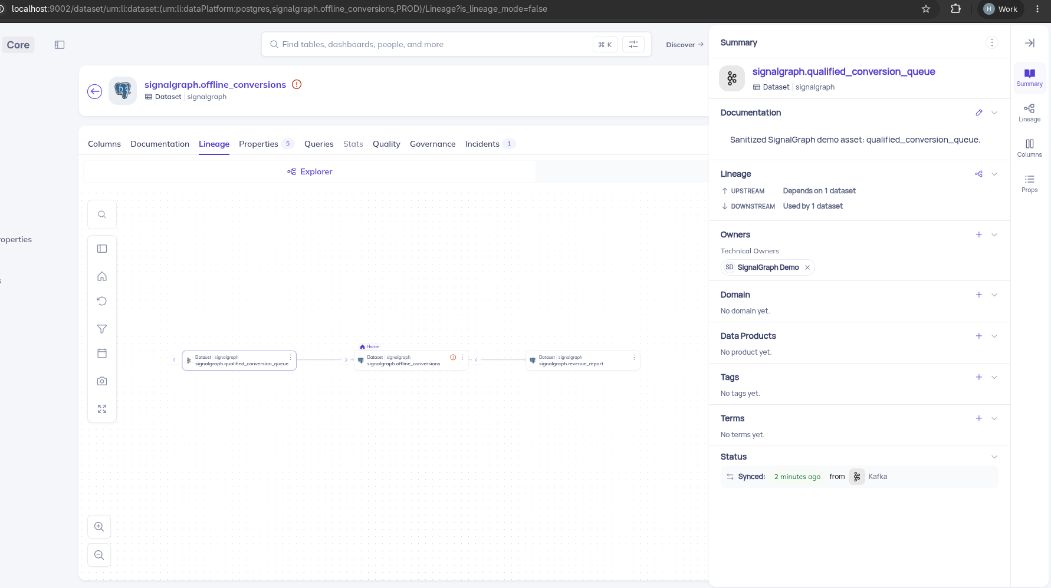Image resolution: width=1051 pixels, height=588 pixels.
Task: Bookmark page with browser star icon
Action: click(x=926, y=9)
